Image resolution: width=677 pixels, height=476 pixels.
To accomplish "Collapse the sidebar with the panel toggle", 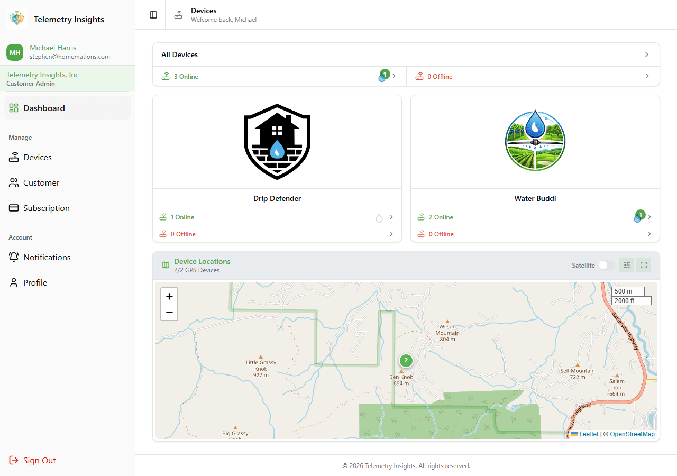I will (x=153, y=14).
